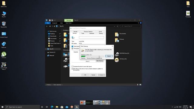The height and width of the screenshot is (109, 194).
Task: Uncheck Allow files to have contents indexed
Action: click(72, 69)
